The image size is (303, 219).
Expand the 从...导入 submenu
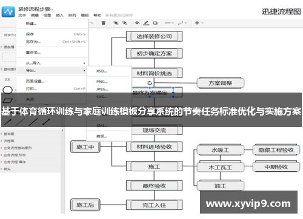pyautogui.click(x=52, y=63)
